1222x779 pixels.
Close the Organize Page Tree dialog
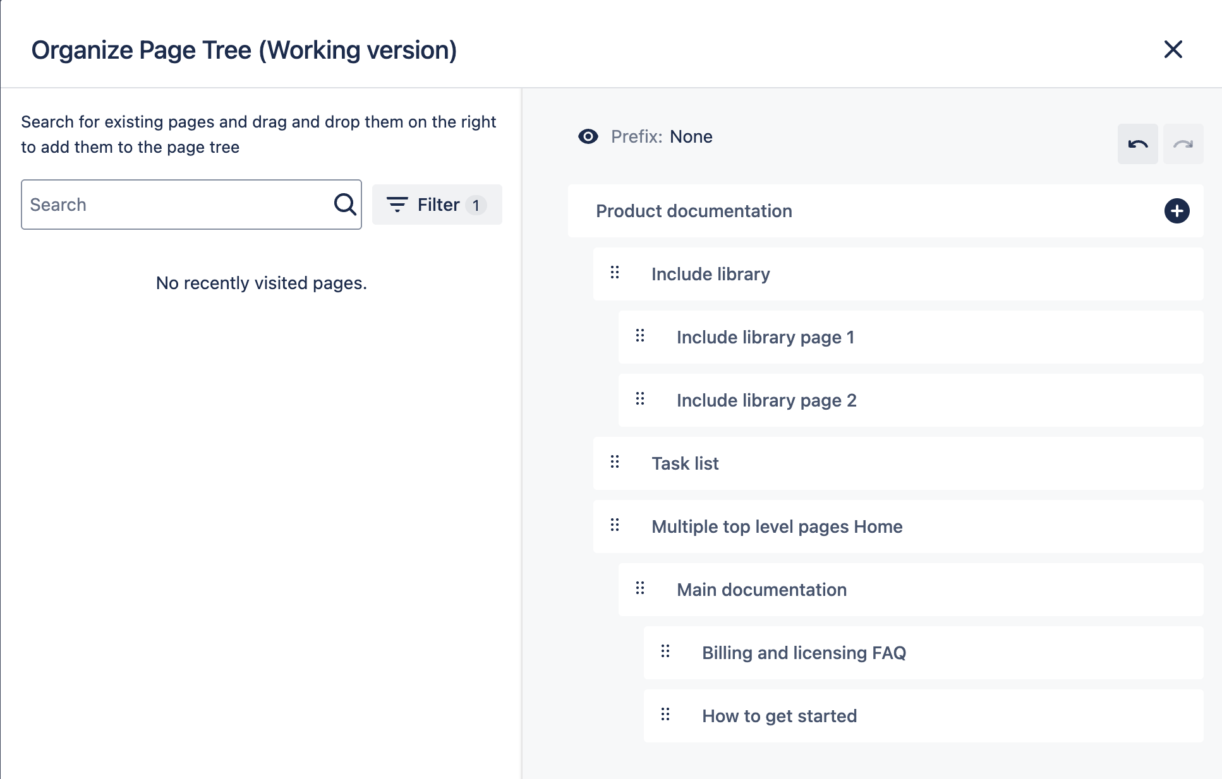tap(1173, 49)
